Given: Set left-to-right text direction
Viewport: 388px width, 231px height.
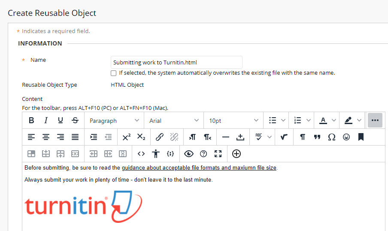Looking at the screenshot, I should coord(193,137).
